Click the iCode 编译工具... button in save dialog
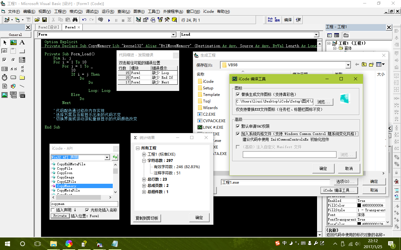 click(339, 190)
